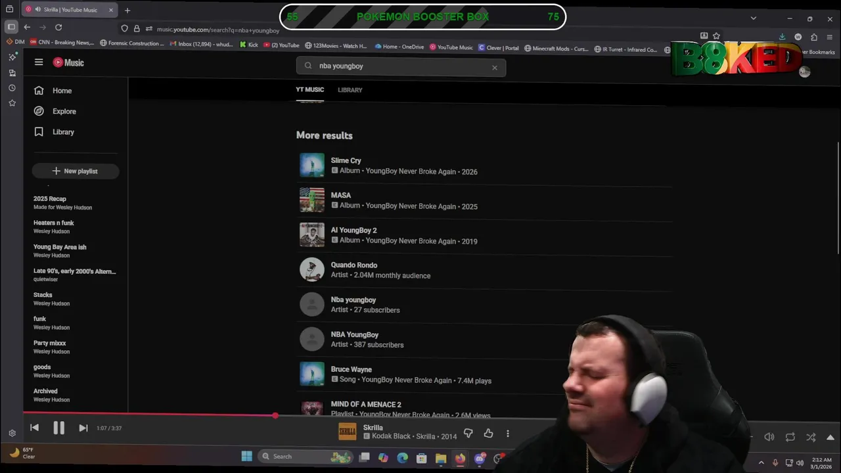
Task: Clear the search box with the X
Action: pyautogui.click(x=495, y=67)
